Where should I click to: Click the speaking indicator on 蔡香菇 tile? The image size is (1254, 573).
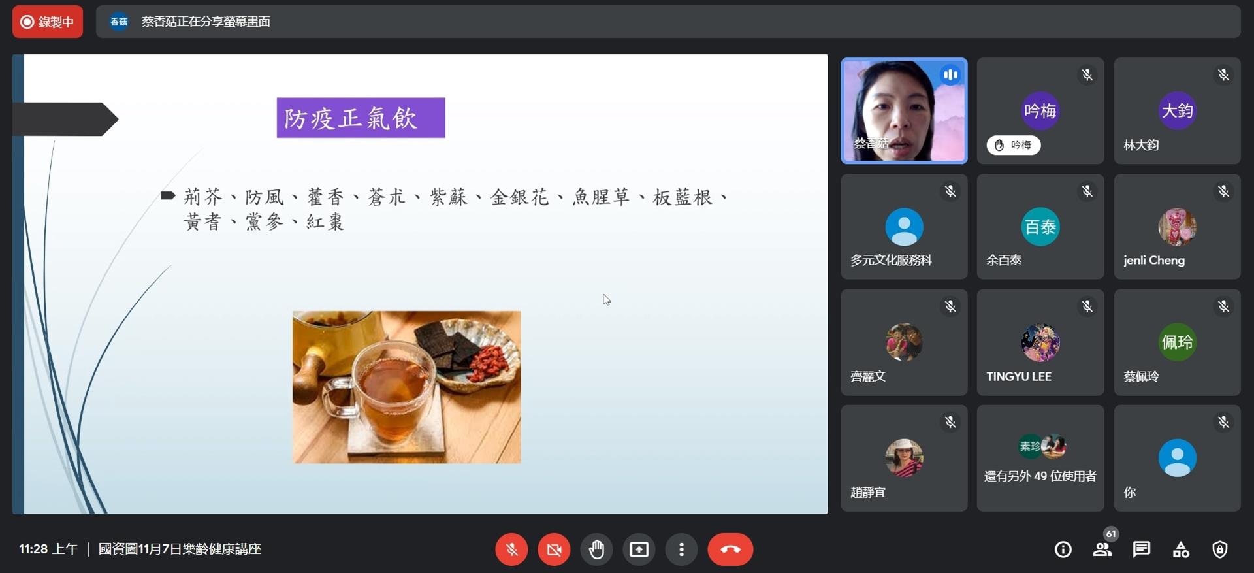(950, 75)
